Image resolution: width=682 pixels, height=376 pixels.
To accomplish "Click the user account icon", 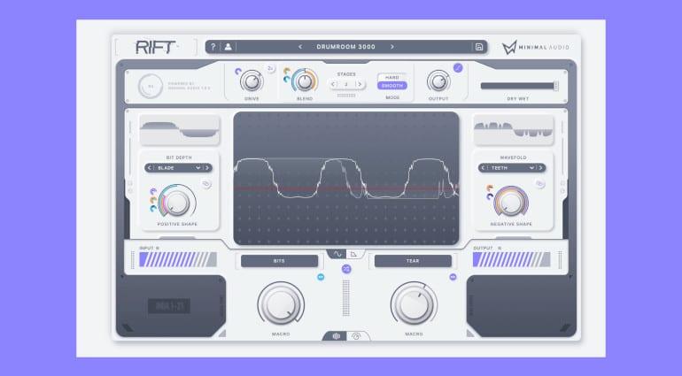I will [227, 47].
